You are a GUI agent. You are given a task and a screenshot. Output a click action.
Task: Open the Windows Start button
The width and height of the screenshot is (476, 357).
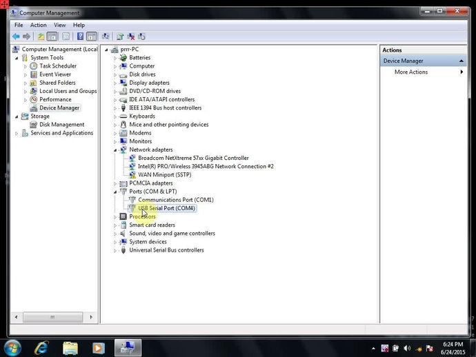pos(12,347)
